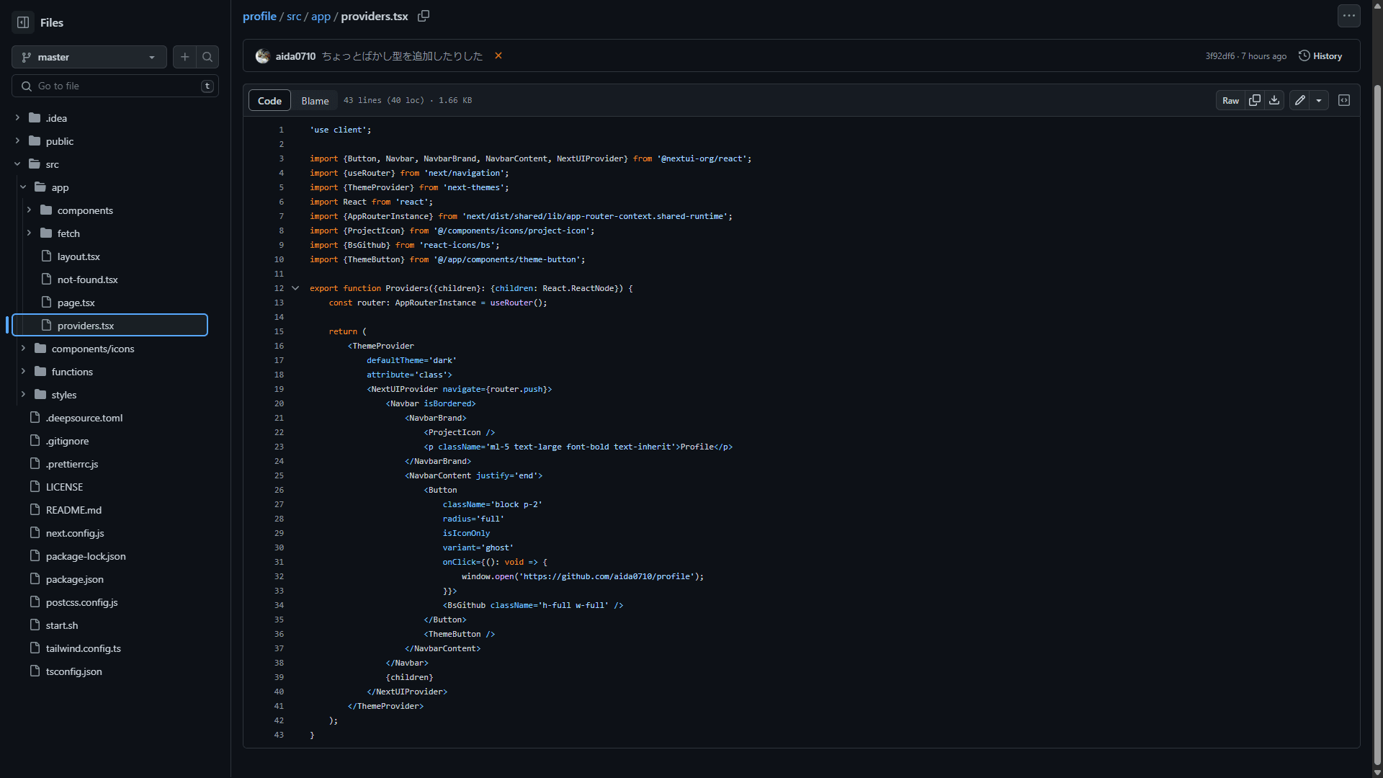Open README.md in the file tree
The image size is (1383, 778).
[73, 510]
